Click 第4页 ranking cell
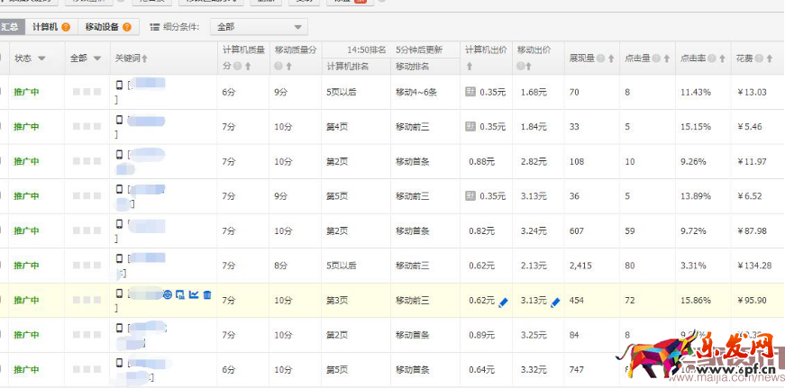785x388 pixels. tap(337, 127)
